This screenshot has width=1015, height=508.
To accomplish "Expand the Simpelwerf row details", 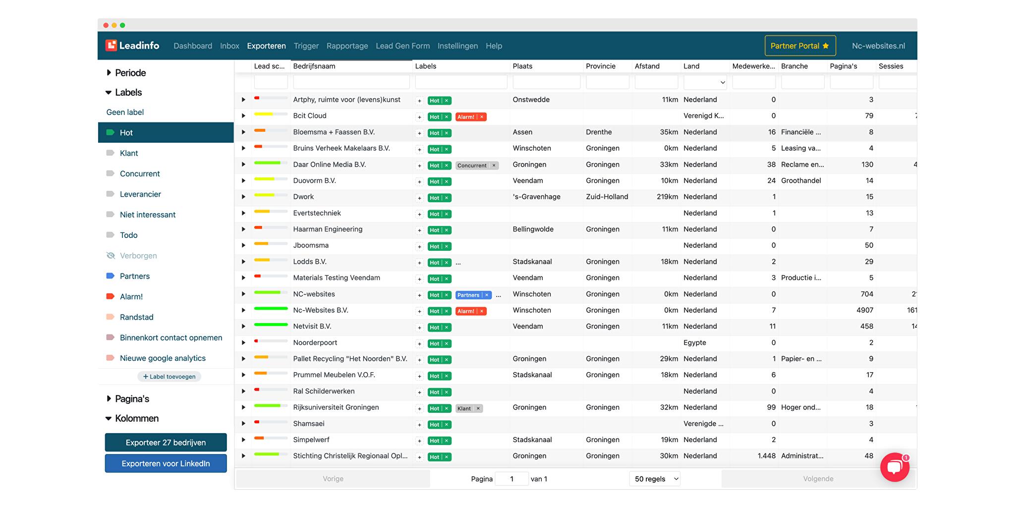I will (x=243, y=440).
